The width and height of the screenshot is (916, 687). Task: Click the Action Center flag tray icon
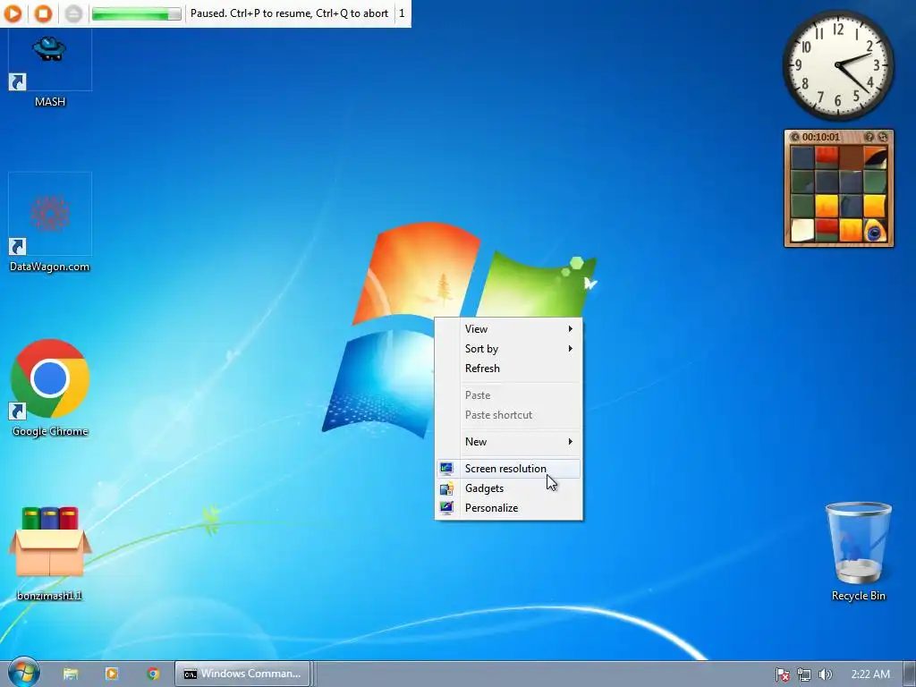(x=782, y=674)
